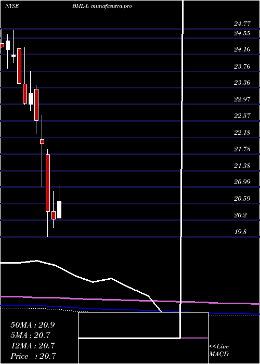Select the NYSE exchange label
260x364 pixels.
click(12, 6)
